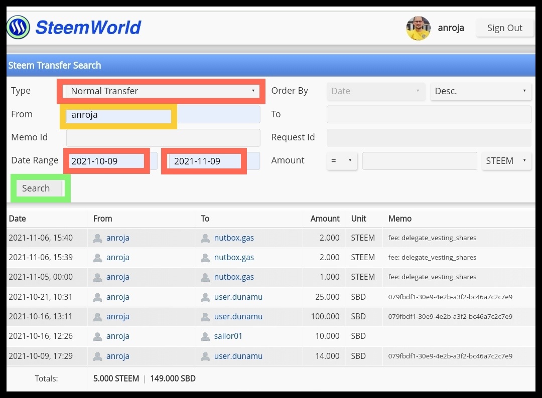Click the anroja username in the header
This screenshot has width=542, height=398.
pos(451,28)
